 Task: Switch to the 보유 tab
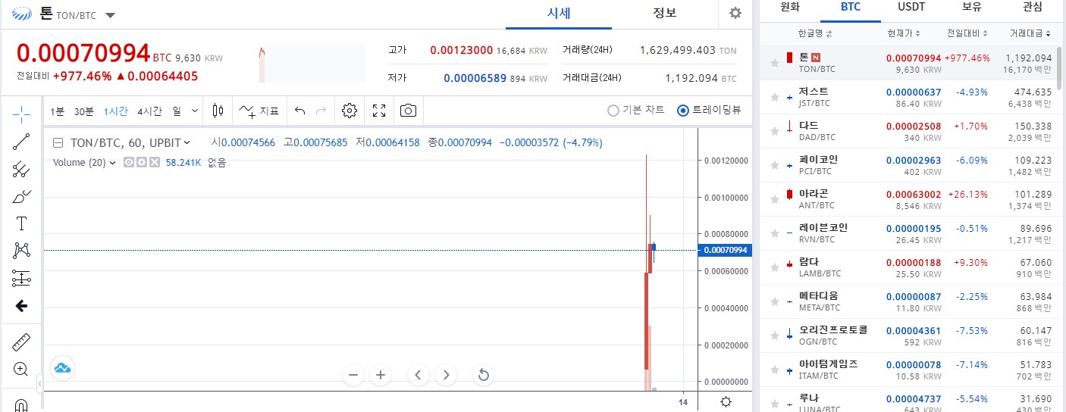coord(972,8)
